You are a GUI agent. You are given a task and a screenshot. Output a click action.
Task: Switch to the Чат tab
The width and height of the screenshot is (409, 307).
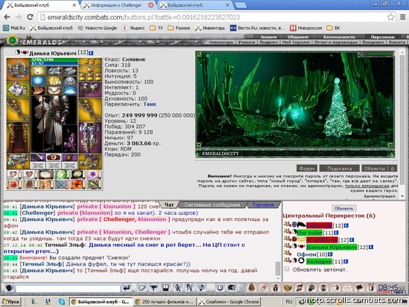coord(169,205)
